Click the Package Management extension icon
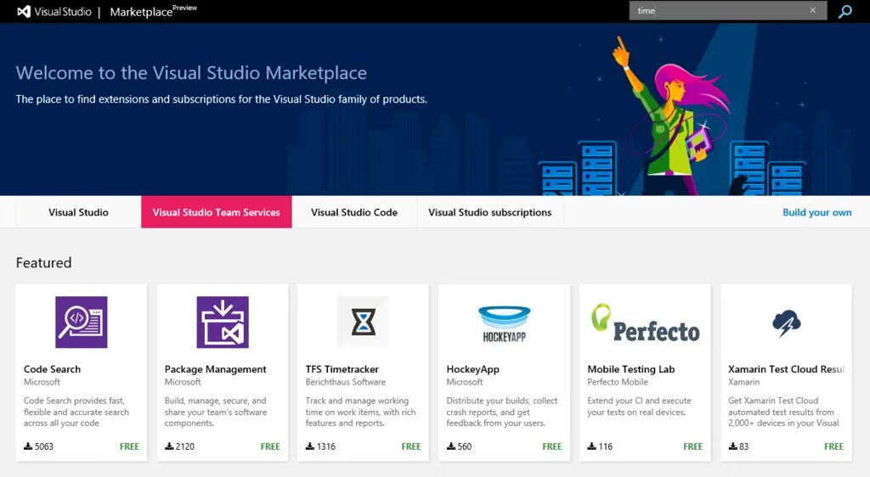 223,322
